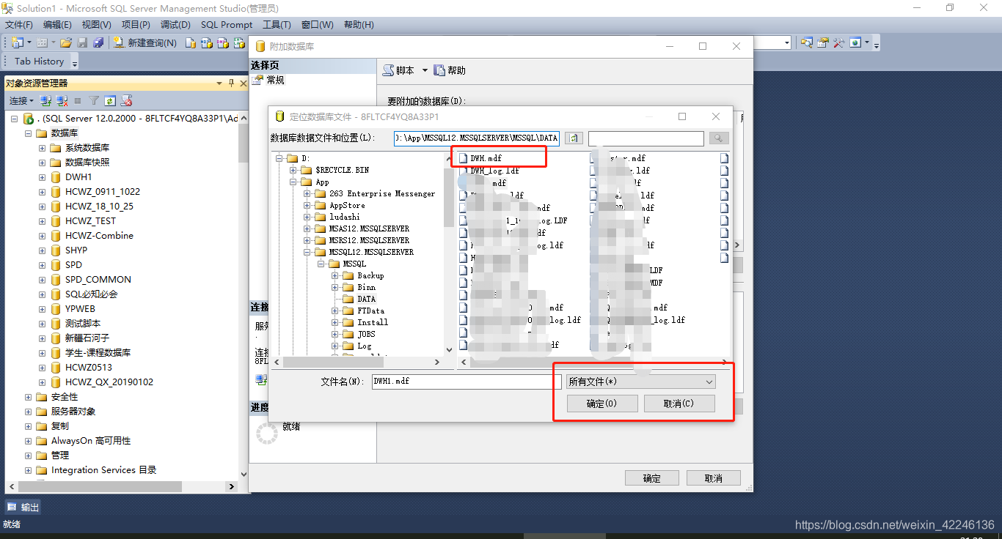Click the file list horizontal scrollbar
This screenshot has width=1002, height=539.
(595, 362)
